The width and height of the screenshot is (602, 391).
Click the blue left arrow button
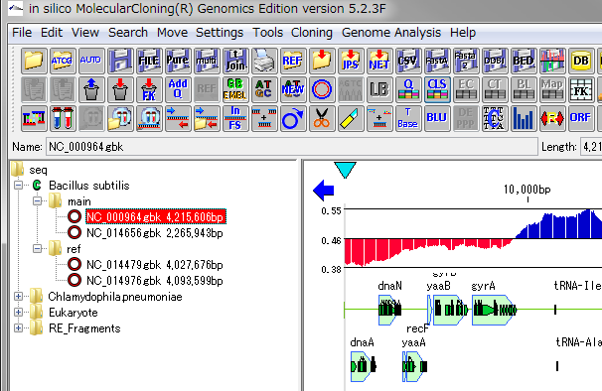[x=323, y=191]
